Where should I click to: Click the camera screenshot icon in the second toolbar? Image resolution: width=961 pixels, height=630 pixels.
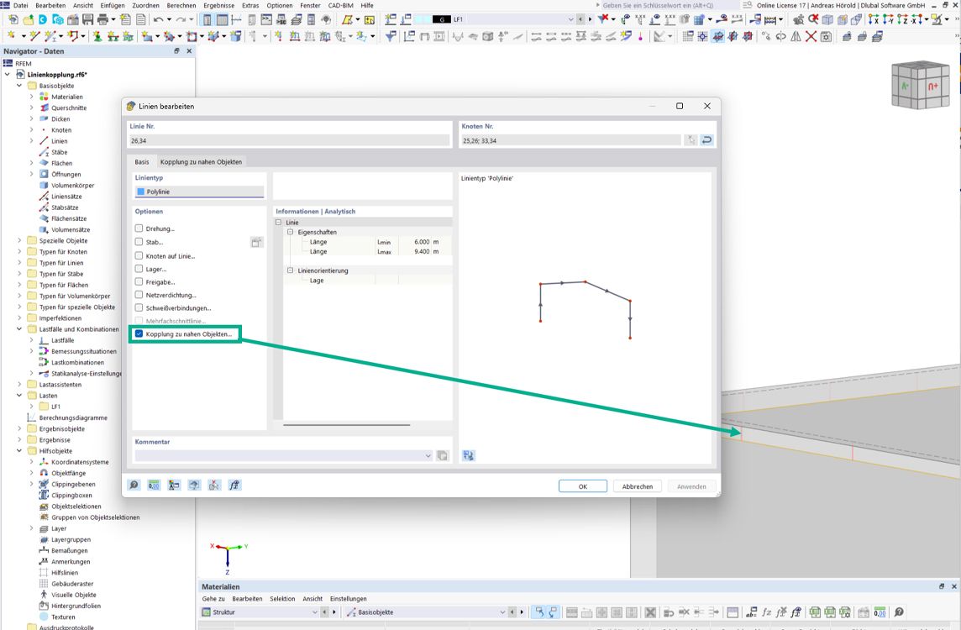826,37
